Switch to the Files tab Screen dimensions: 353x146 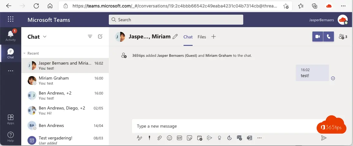click(202, 37)
